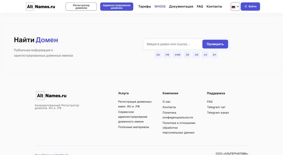The image size is (283, 155).
Task: Choose the .RU domain zone chip
Action: (x=158, y=55)
